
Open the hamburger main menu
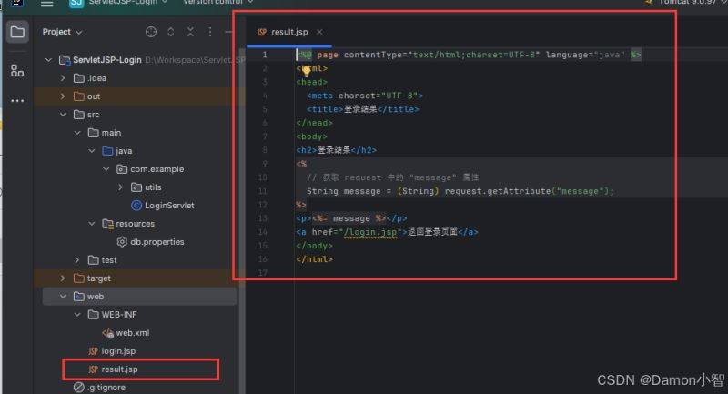click(46, 4)
